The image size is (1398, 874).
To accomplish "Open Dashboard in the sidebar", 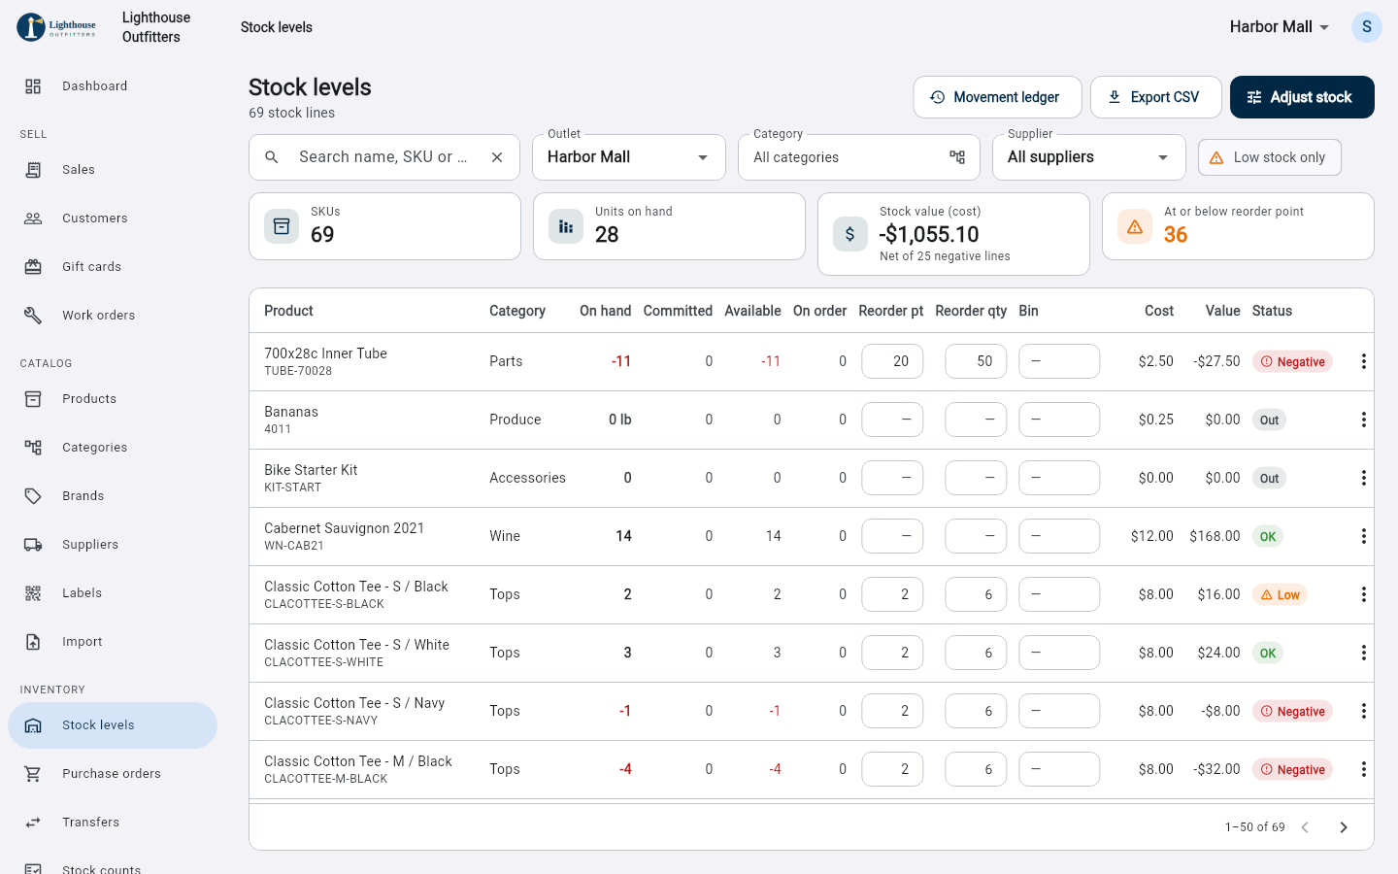I will point(113,86).
